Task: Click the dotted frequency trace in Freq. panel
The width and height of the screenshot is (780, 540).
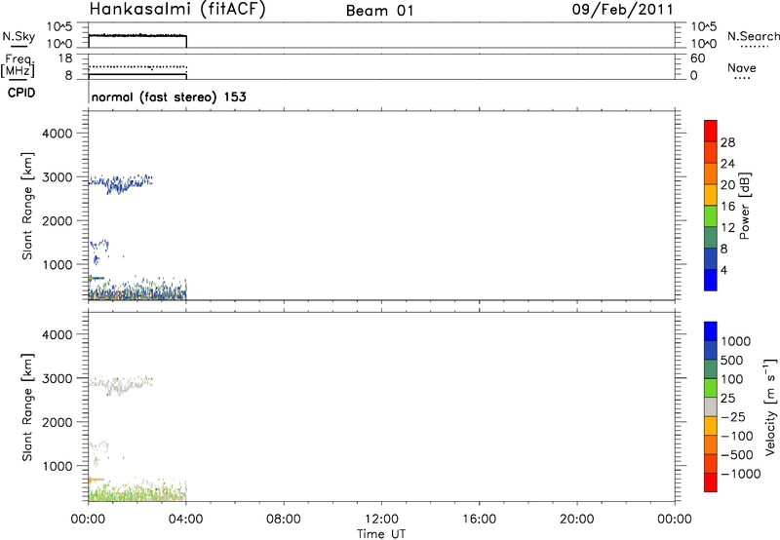Action: (x=137, y=66)
